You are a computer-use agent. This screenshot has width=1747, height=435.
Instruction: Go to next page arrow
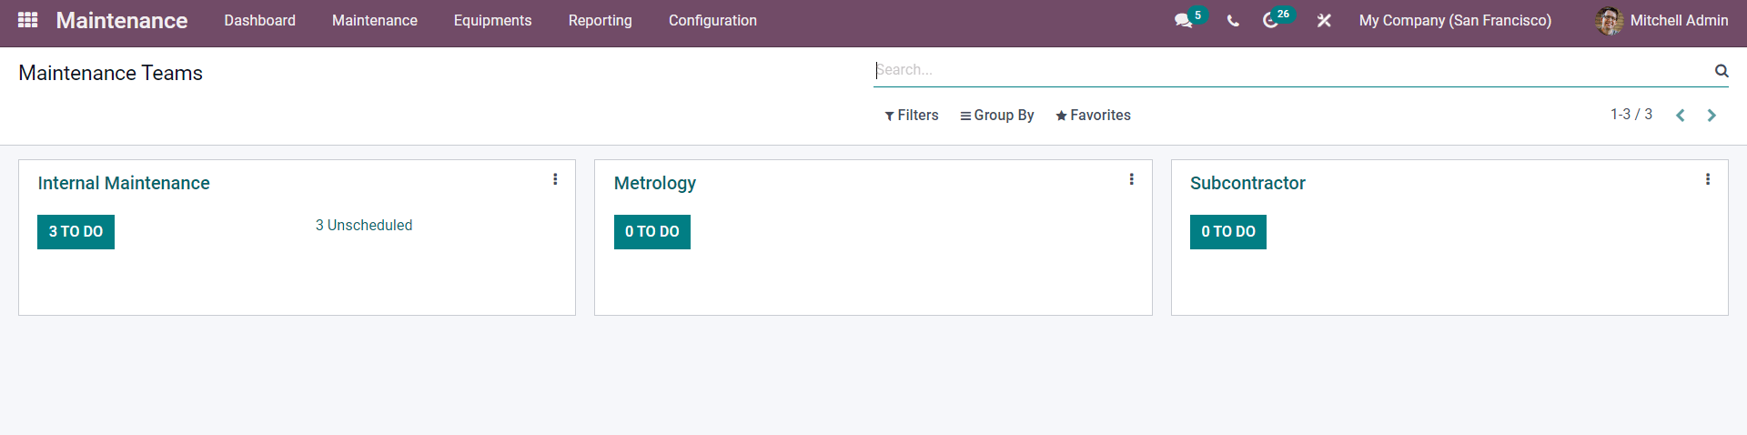[1712, 116]
